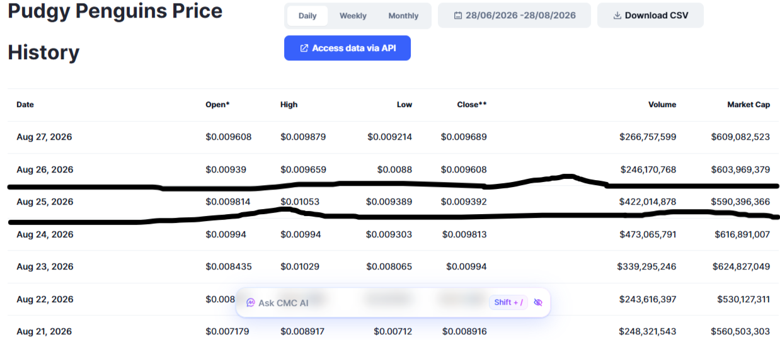The image size is (780, 340).
Task: Click the external link icon on API button
Action: point(304,48)
